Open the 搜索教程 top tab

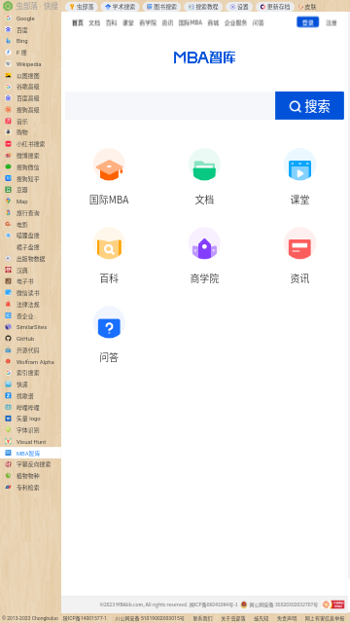point(203,7)
